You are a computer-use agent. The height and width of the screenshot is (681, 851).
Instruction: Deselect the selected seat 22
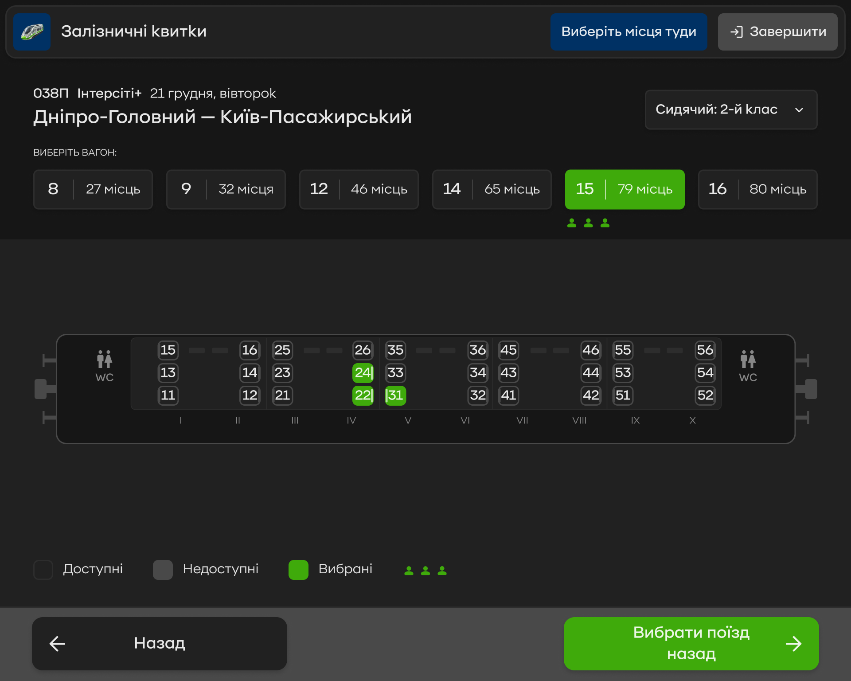363,395
